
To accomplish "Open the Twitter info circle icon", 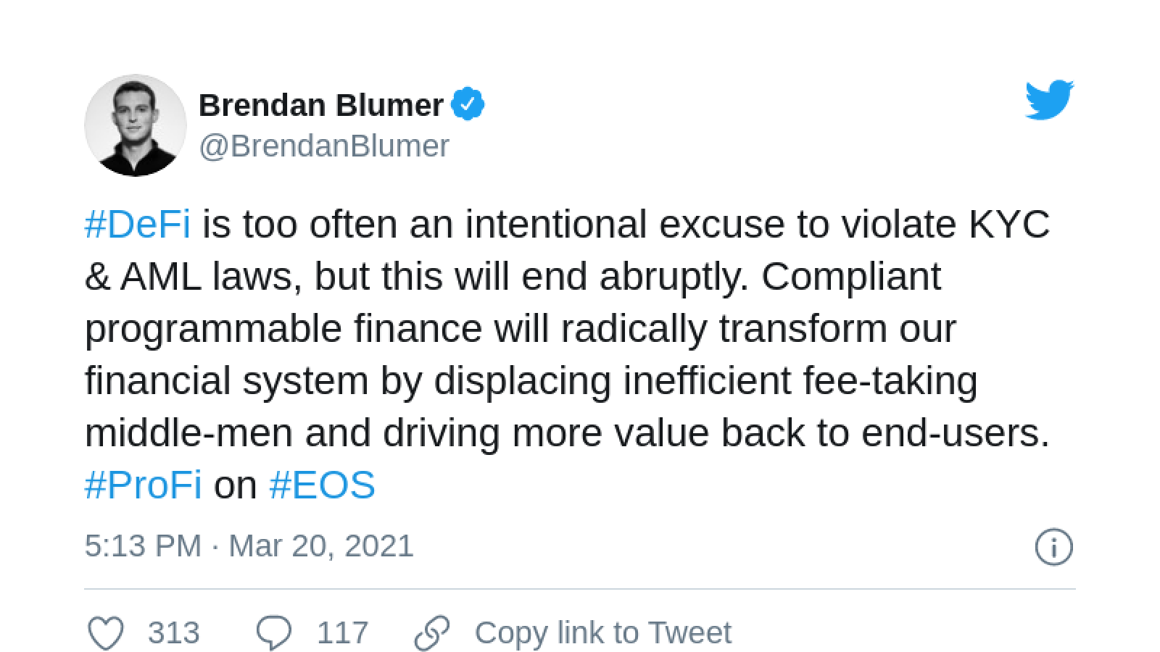I will [1053, 547].
